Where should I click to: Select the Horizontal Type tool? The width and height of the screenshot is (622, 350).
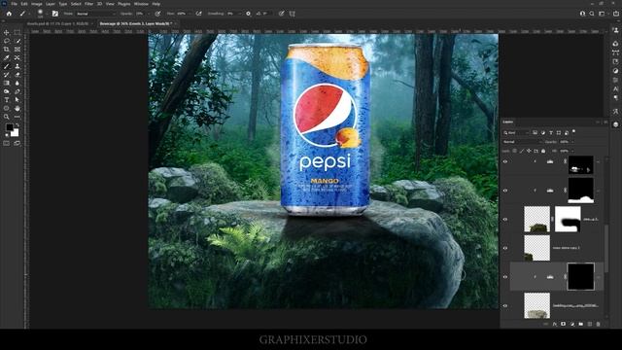[7, 99]
